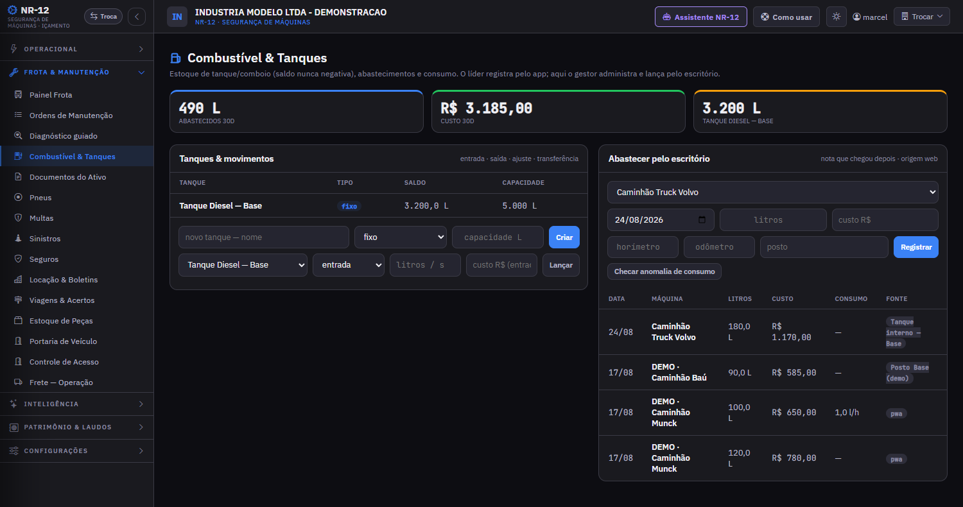The image size is (963, 507).
Task: Expand the Patrimônio & Laudos section
Action: click(x=77, y=427)
